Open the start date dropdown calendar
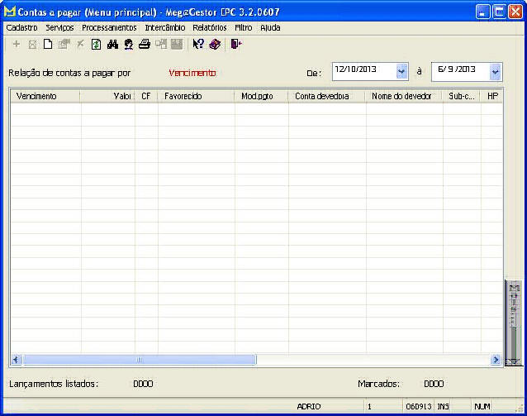Image resolution: width=527 pixels, height=416 pixels. pyautogui.click(x=402, y=72)
